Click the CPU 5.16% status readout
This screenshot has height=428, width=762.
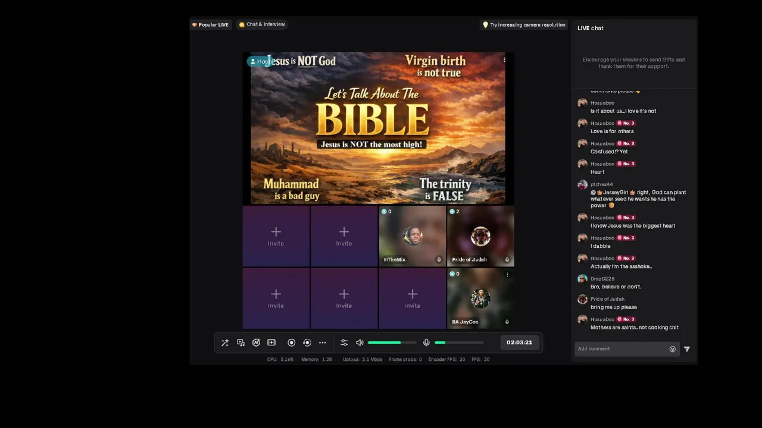pyautogui.click(x=280, y=359)
